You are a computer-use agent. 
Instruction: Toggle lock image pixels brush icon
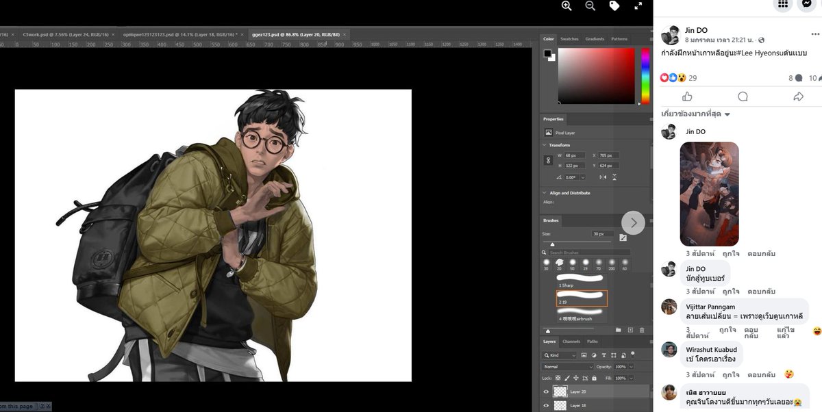[x=566, y=378]
